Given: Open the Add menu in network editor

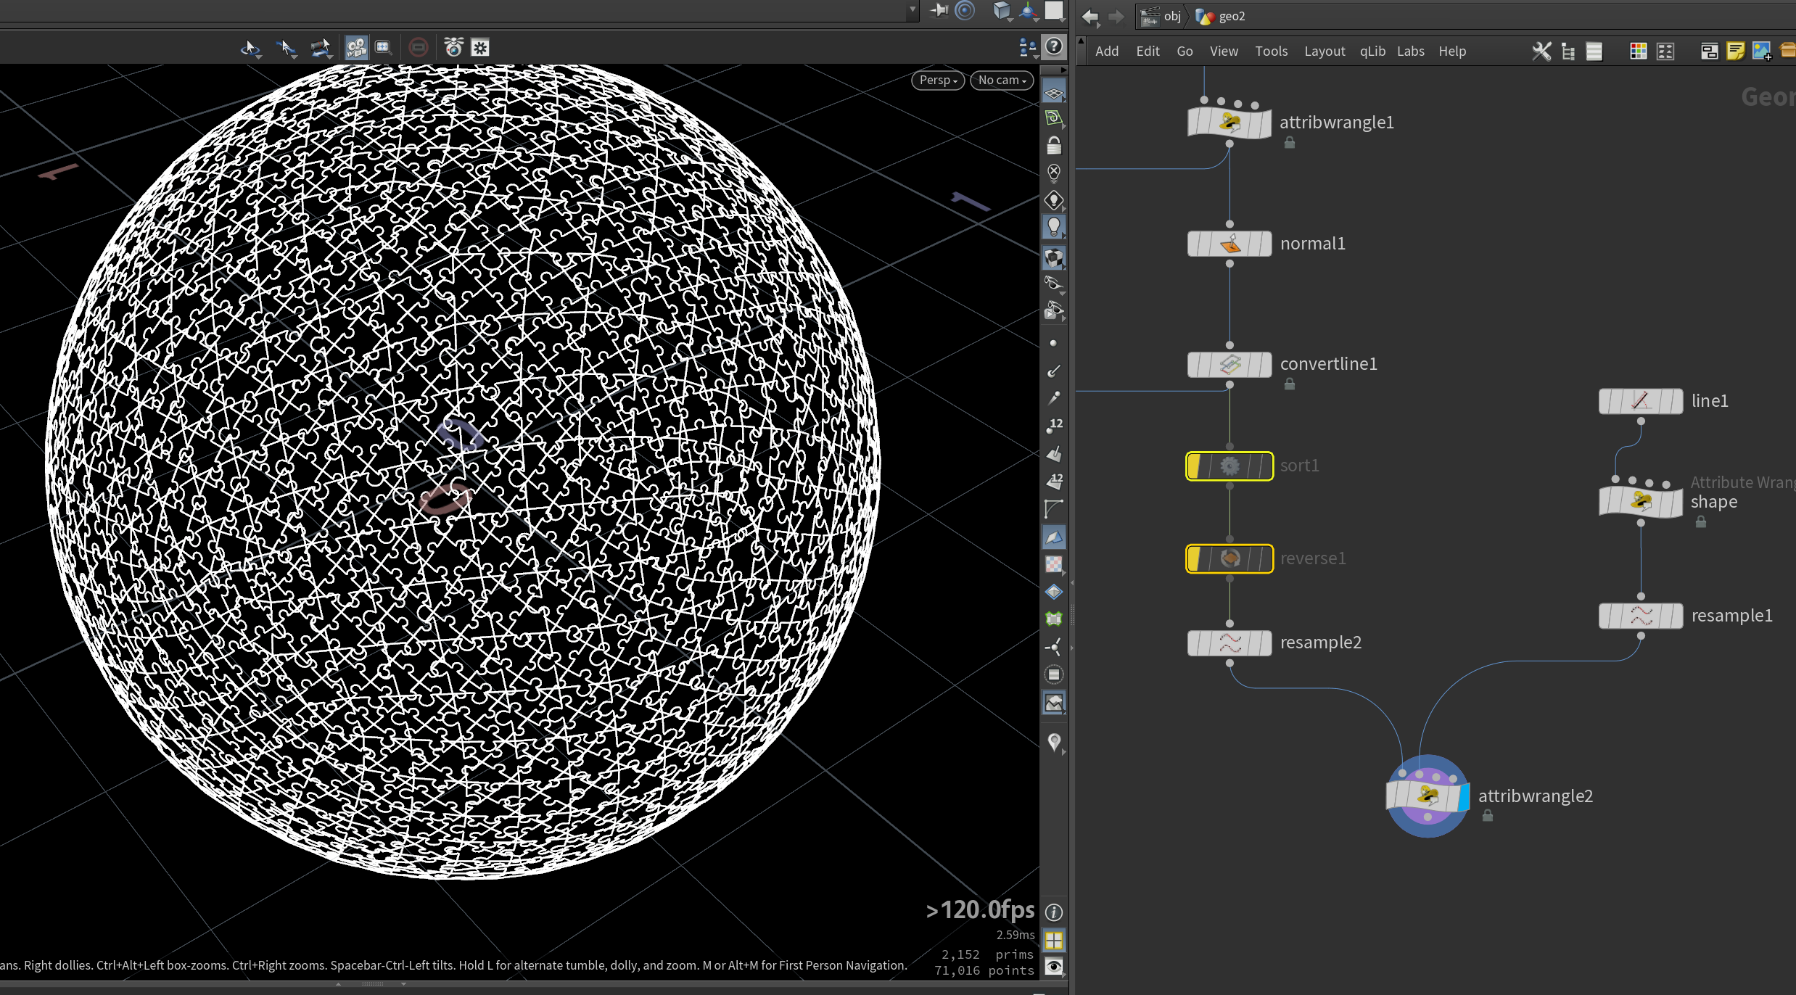Looking at the screenshot, I should (1107, 51).
